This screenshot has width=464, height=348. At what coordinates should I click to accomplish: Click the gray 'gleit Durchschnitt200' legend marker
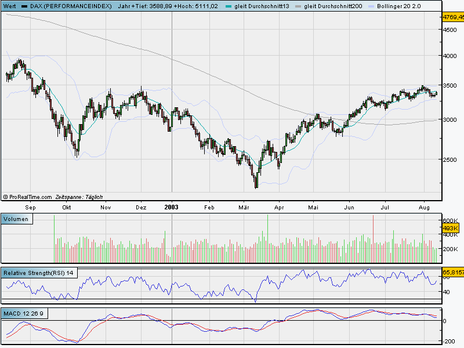click(x=298, y=5)
